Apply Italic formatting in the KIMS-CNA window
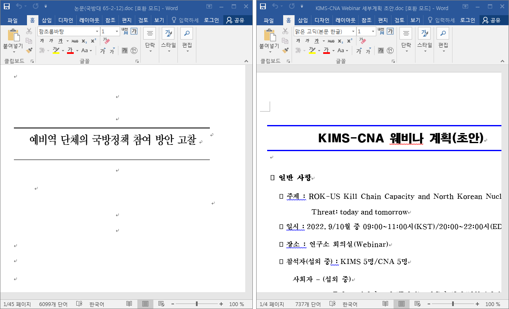 click(307, 41)
